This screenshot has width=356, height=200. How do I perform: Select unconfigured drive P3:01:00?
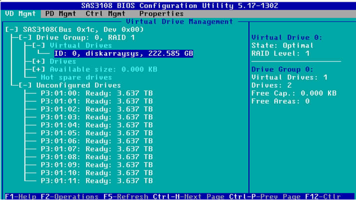(x=97, y=94)
